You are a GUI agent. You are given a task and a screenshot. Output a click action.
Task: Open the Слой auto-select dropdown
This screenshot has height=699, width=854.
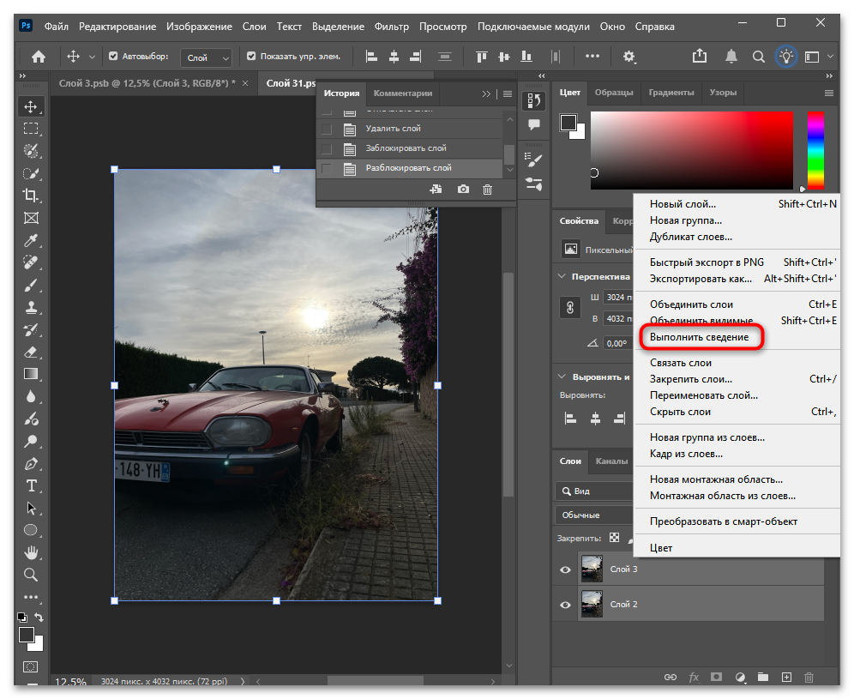[207, 57]
